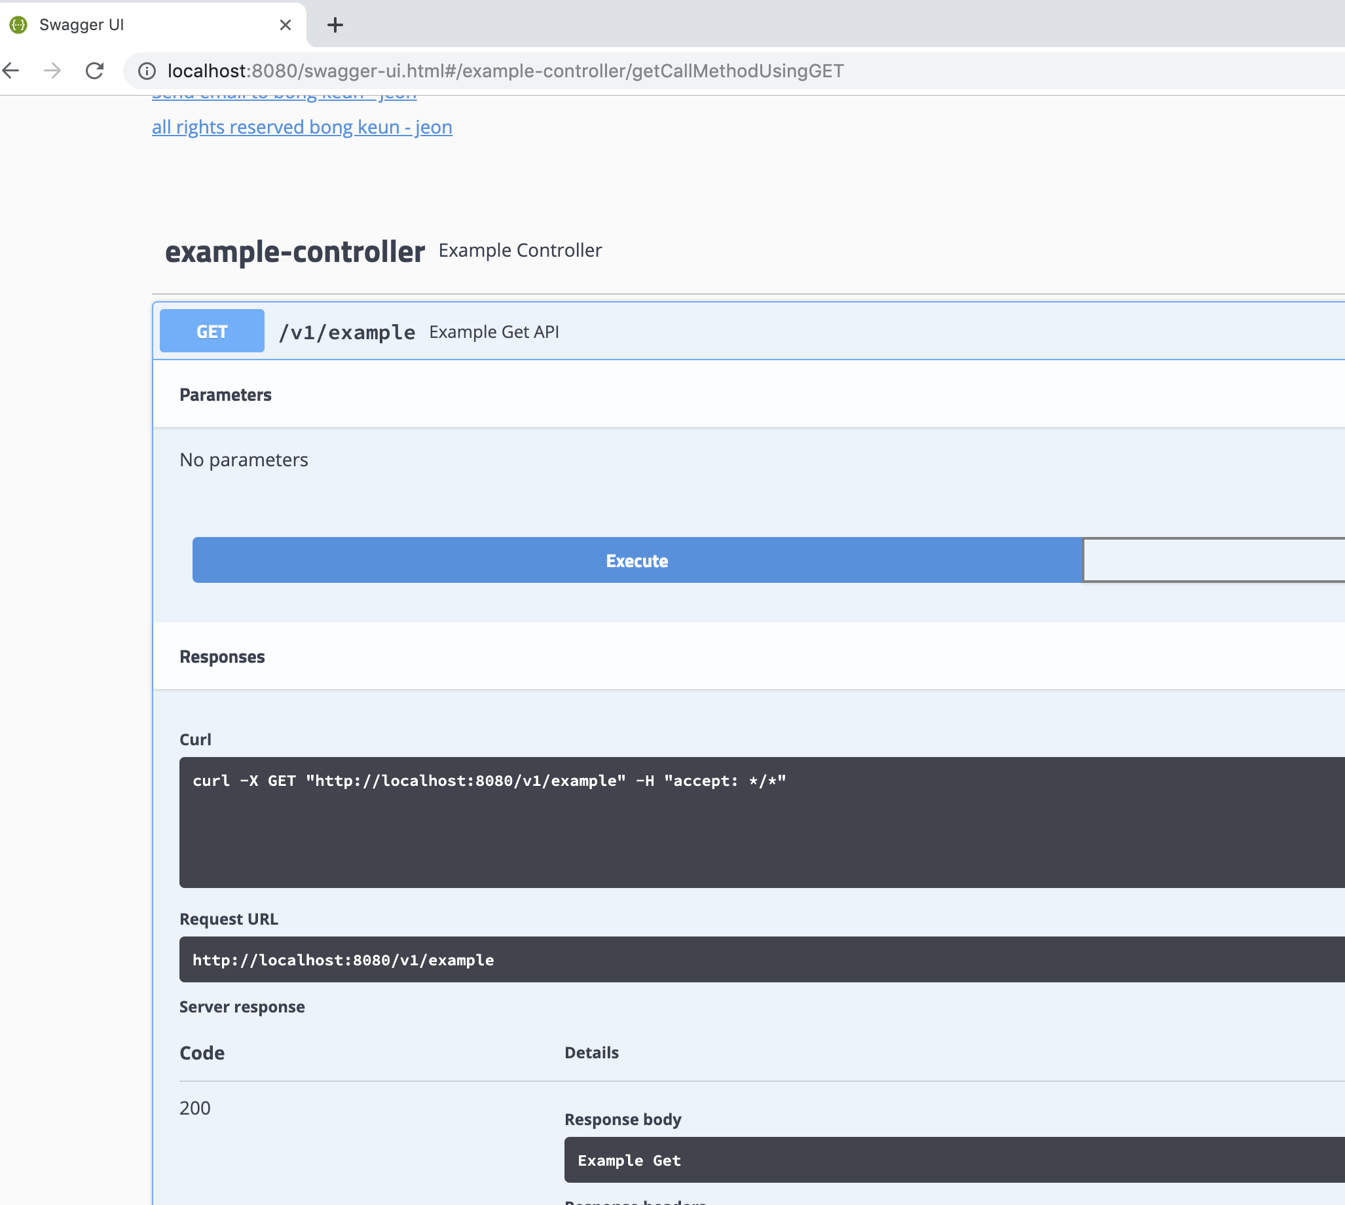Click the browser forward arrow
1345x1205 pixels.
coord(52,70)
